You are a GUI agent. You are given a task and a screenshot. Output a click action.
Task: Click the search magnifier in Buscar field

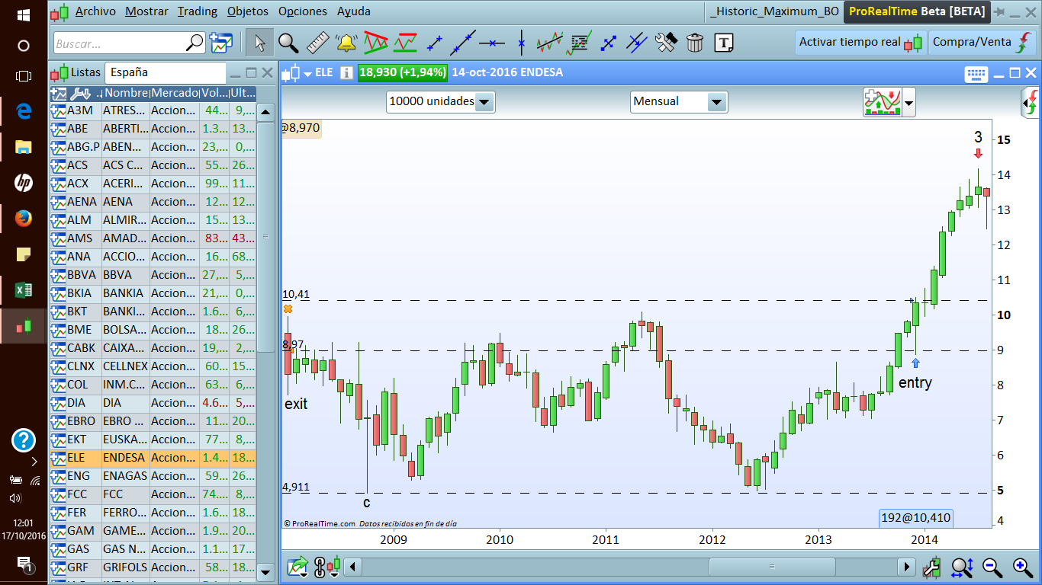195,43
